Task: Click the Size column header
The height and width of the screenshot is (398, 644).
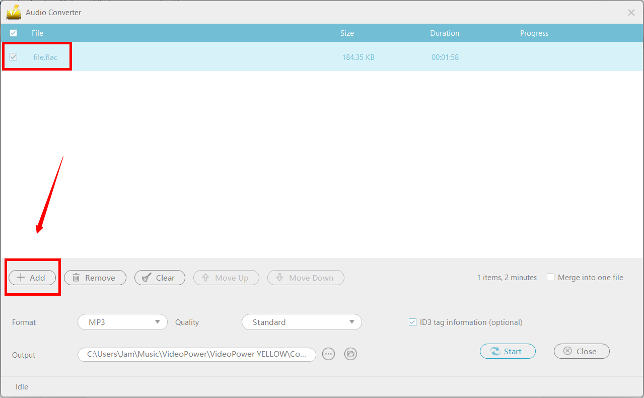Action: (347, 33)
